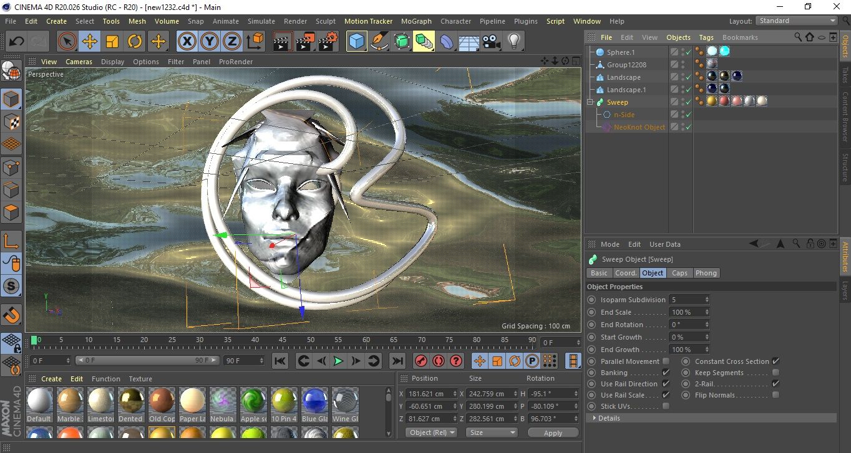Click the Coordinate System icon
This screenshot has width=851, height=453.
click(255, 42)
